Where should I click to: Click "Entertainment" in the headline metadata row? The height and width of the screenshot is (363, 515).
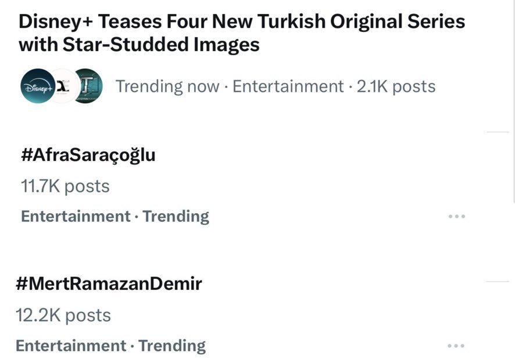(x=288, y=87)
